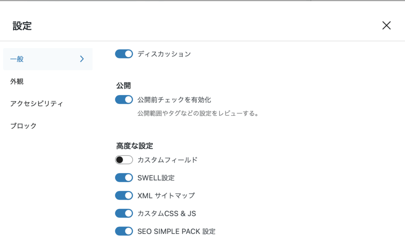Click the XML サイトマップ label text
Viewport: 405px width, 247px height.
tap(166, 195)
